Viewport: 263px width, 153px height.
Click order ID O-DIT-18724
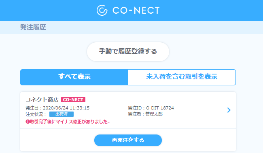coord(160,108)
